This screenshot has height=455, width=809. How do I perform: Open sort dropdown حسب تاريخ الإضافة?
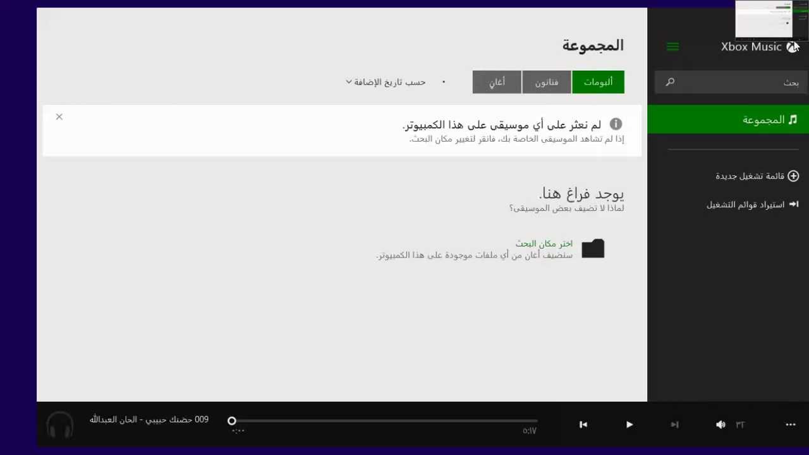pyautogui.click(x=386, y=82)
